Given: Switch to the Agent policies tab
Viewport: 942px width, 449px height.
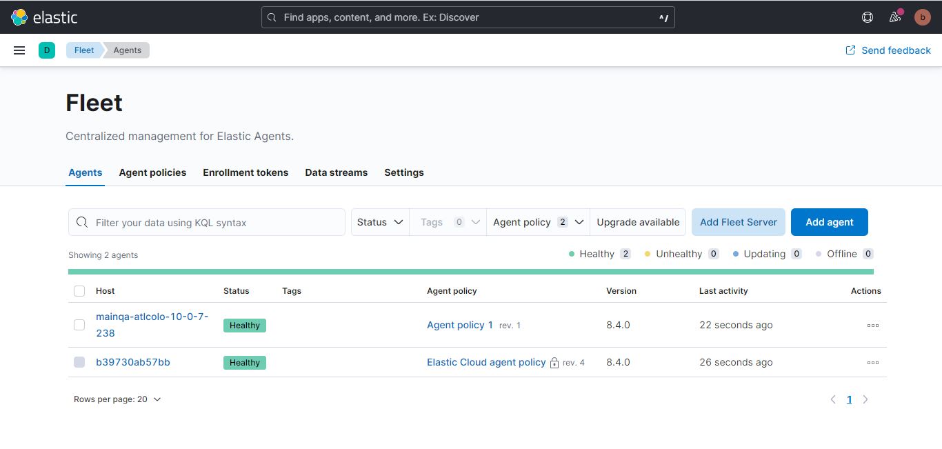Looking at the screenshot, I should 152,172.
